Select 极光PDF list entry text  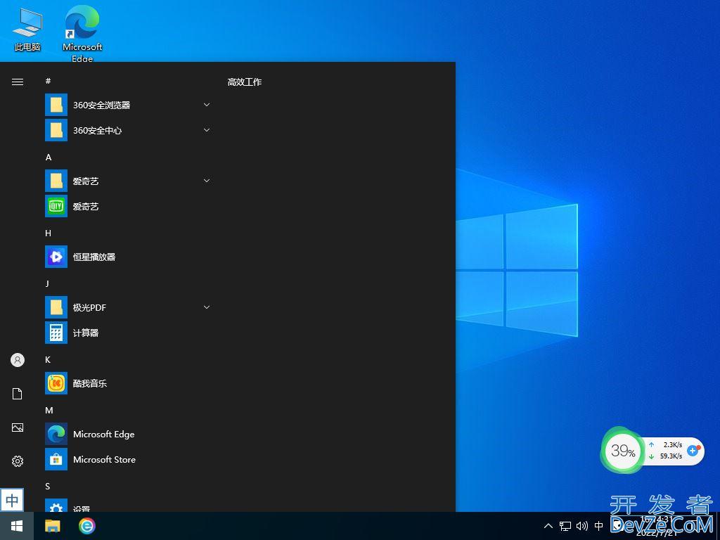89,308
